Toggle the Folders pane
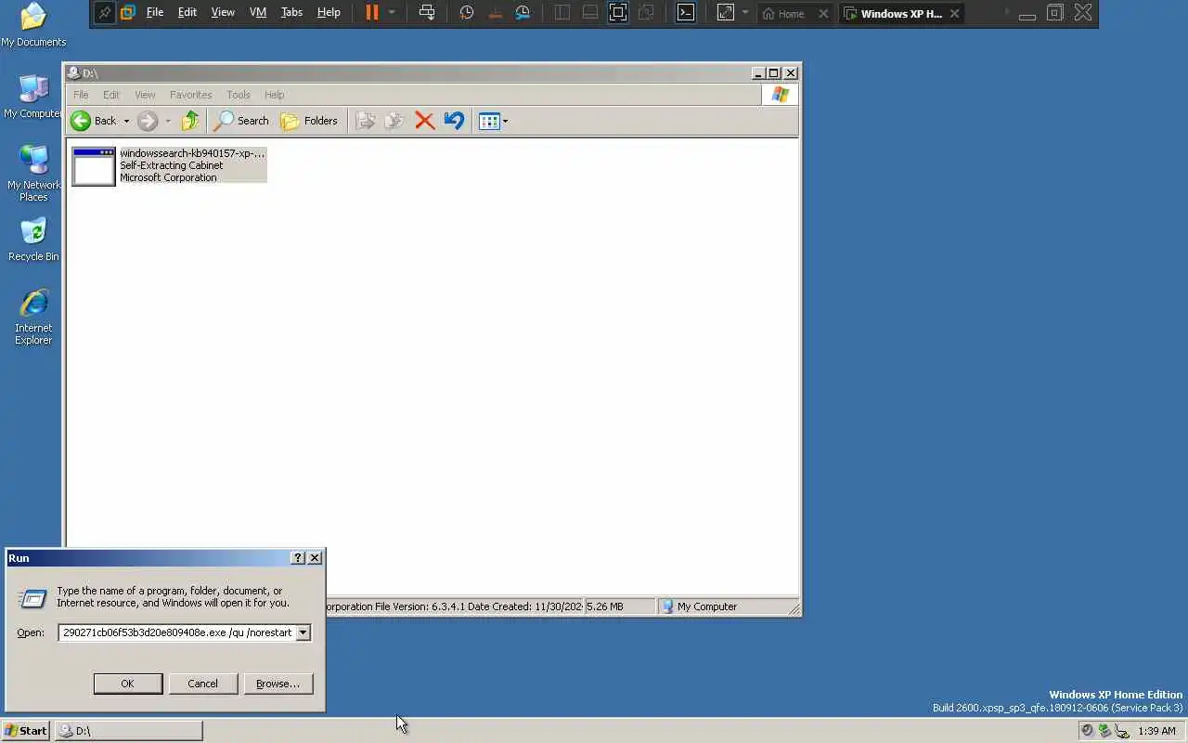Image resolution: width=1188 pixels, height=743 pixels. [x=310, y=121]
